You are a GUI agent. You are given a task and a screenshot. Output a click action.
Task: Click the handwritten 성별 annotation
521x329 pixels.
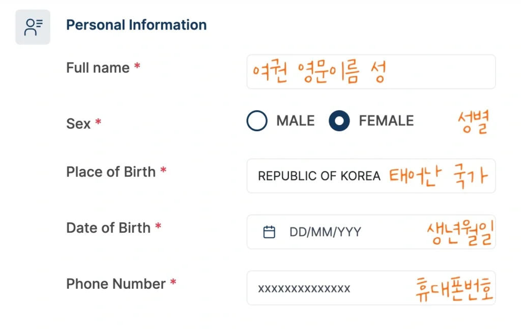click(x=473, y=123)
